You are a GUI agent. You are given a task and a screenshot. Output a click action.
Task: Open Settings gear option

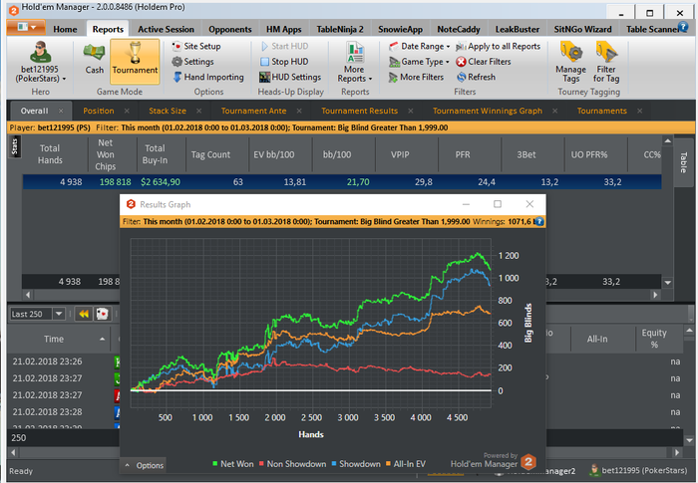(x=193, y=62)
